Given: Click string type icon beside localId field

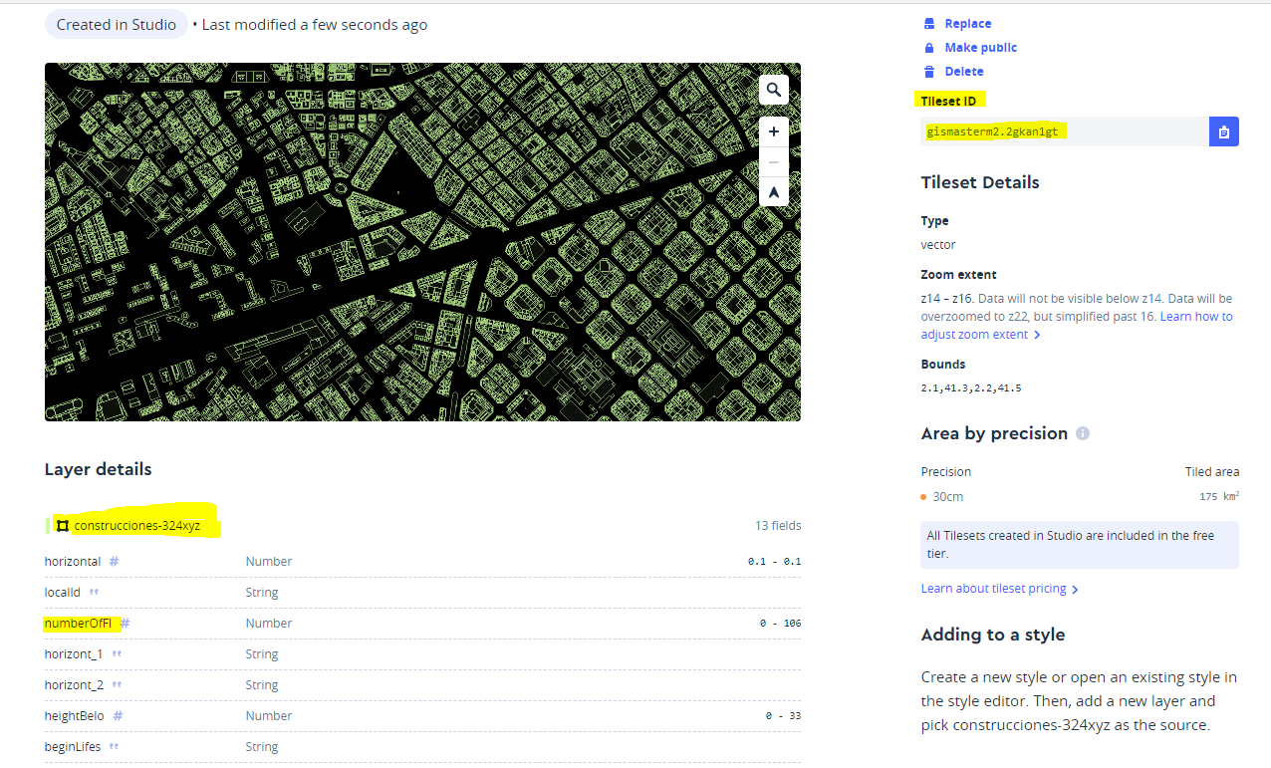Looking at the screenshot, I should tap(95, 592).
